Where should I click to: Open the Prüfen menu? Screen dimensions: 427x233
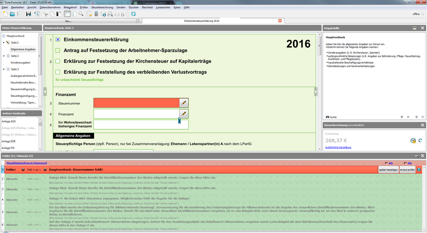pyautogui.click(x=84, y=7)
